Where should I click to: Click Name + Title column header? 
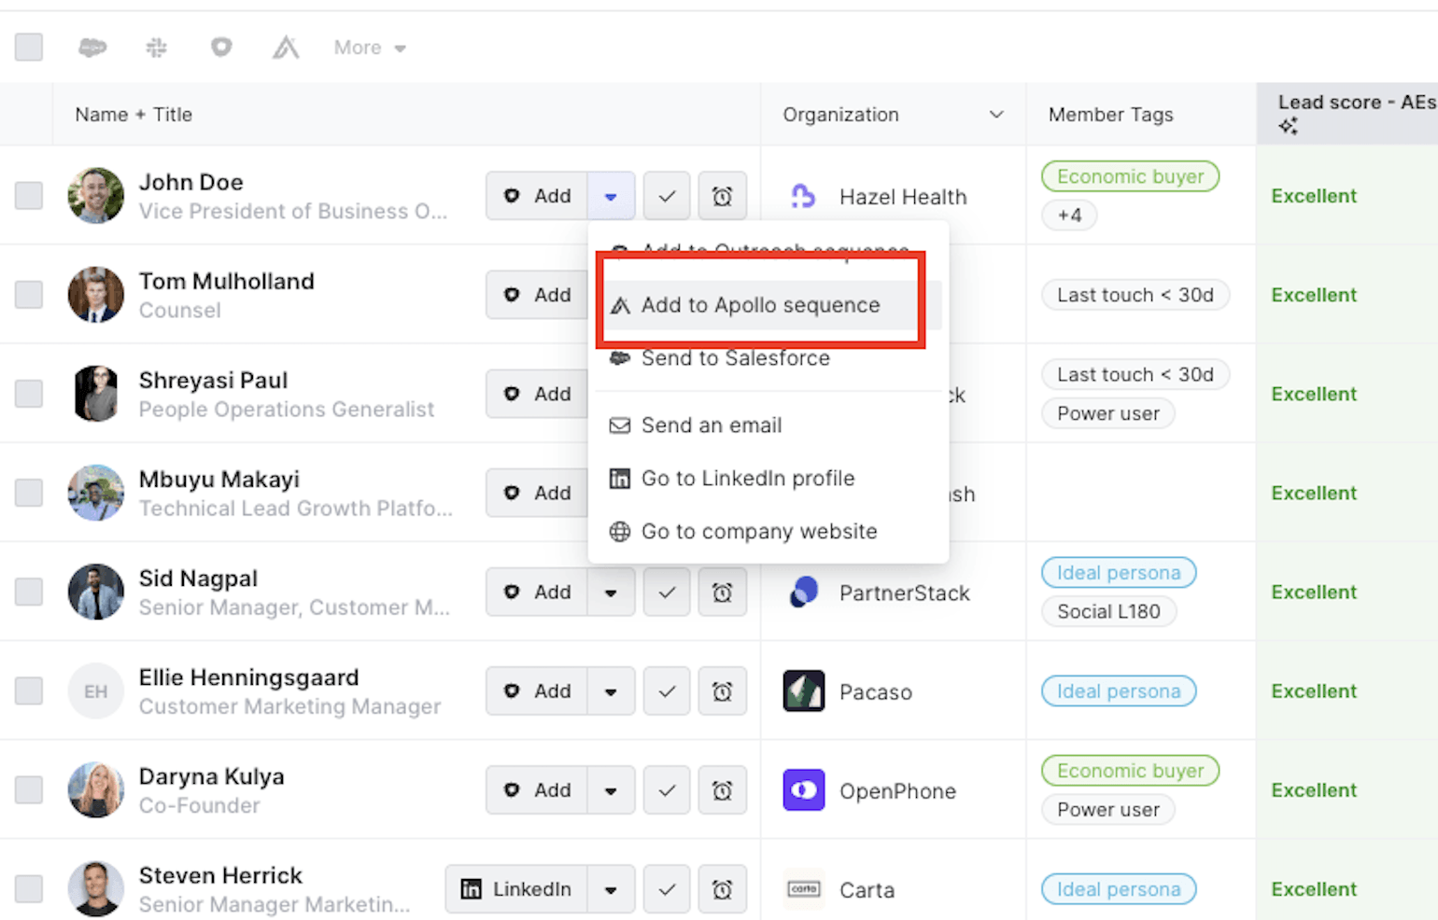[x=134, y=115]
